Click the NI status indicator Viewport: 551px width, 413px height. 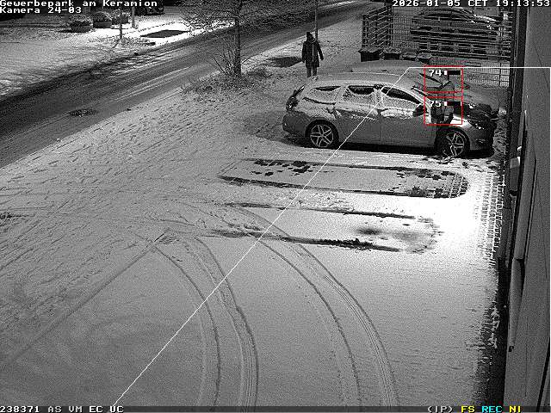pos(514,409)
